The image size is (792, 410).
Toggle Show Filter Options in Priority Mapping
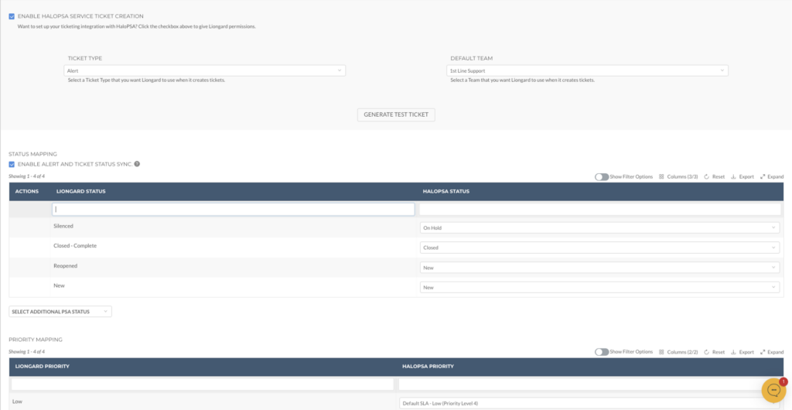coord(602,352)
